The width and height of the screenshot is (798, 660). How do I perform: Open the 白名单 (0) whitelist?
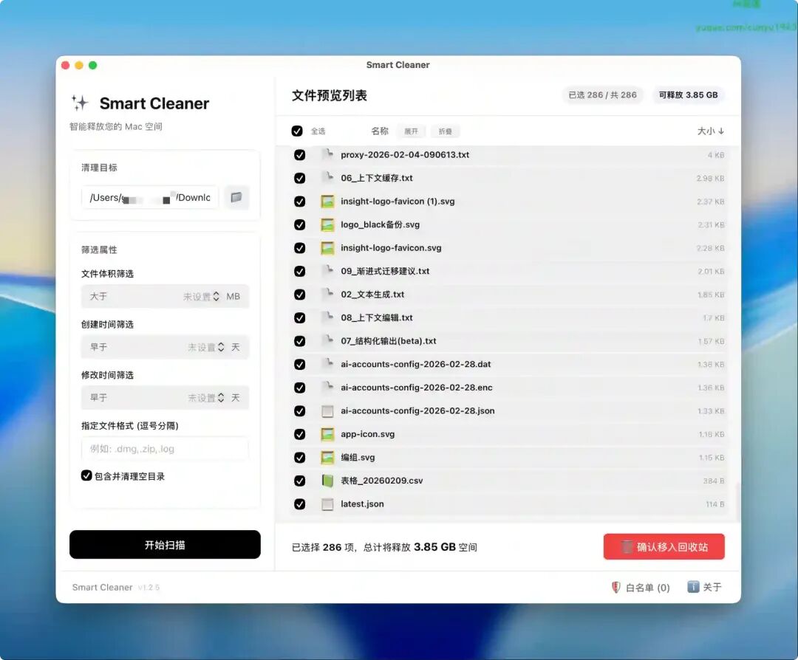(x=640, y=588)
